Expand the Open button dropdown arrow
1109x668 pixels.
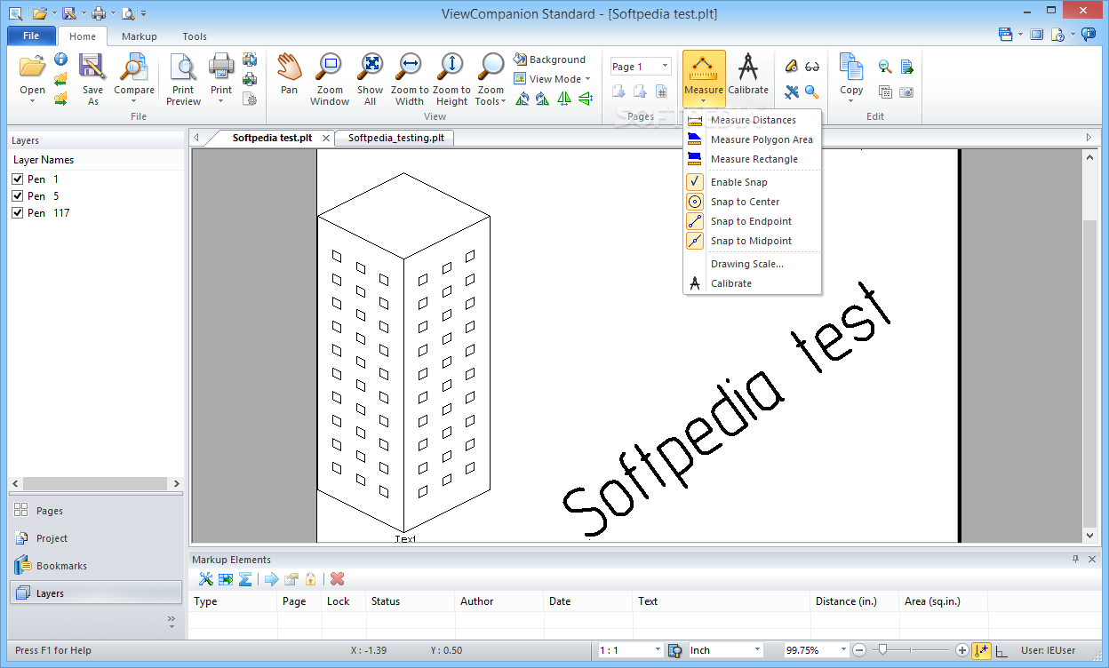pos(32,101)
